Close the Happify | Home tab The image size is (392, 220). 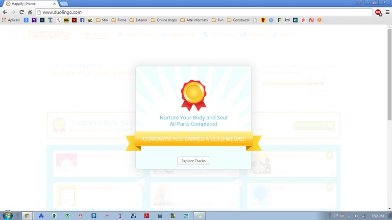click(x=54, y=4)
